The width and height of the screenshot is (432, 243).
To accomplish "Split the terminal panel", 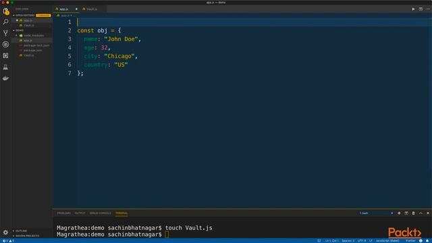I will click(x=406, y=213).
